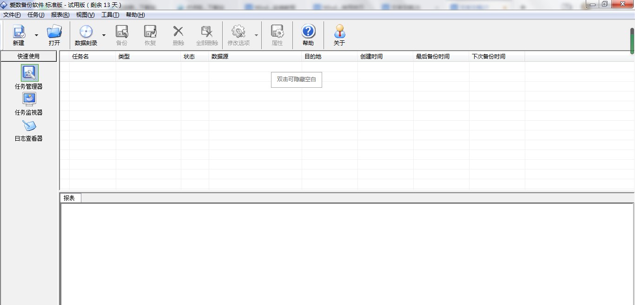Open the 文件(F) menu
This screenshot has height=305, width=635.
coord(12,15)
